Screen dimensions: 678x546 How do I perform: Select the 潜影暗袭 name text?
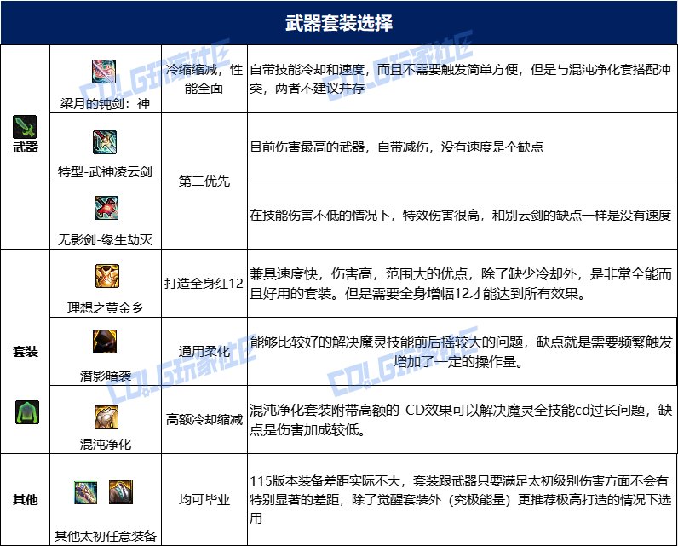(105, 376)
